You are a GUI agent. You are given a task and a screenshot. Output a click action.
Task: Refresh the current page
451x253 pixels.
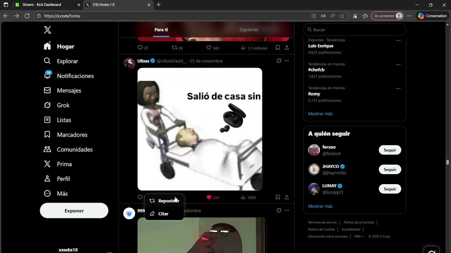coord(27,16)
